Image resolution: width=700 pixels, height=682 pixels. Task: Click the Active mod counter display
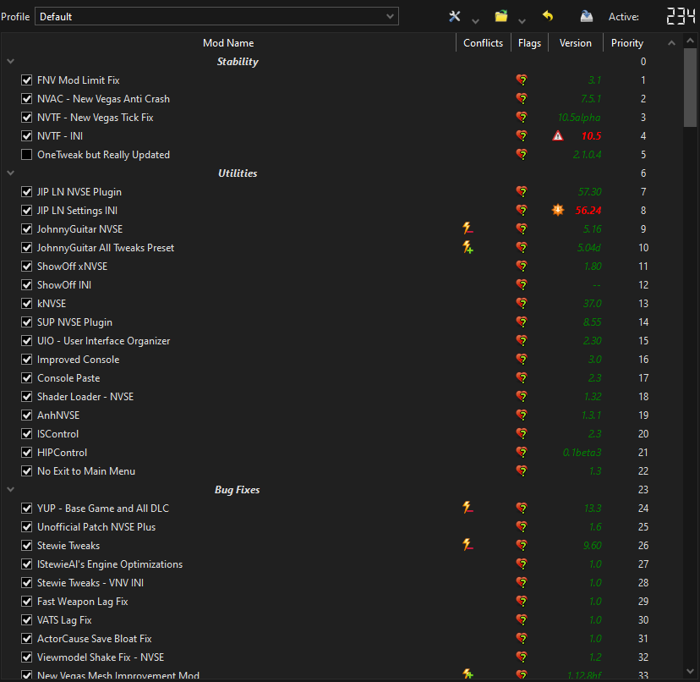click(681, 17)
